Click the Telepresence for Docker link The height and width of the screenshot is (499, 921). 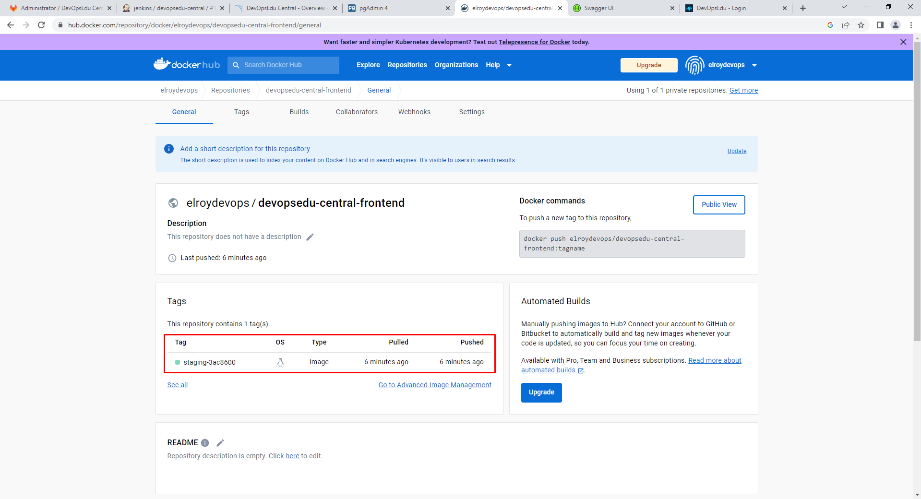click(x=534, y=42)
